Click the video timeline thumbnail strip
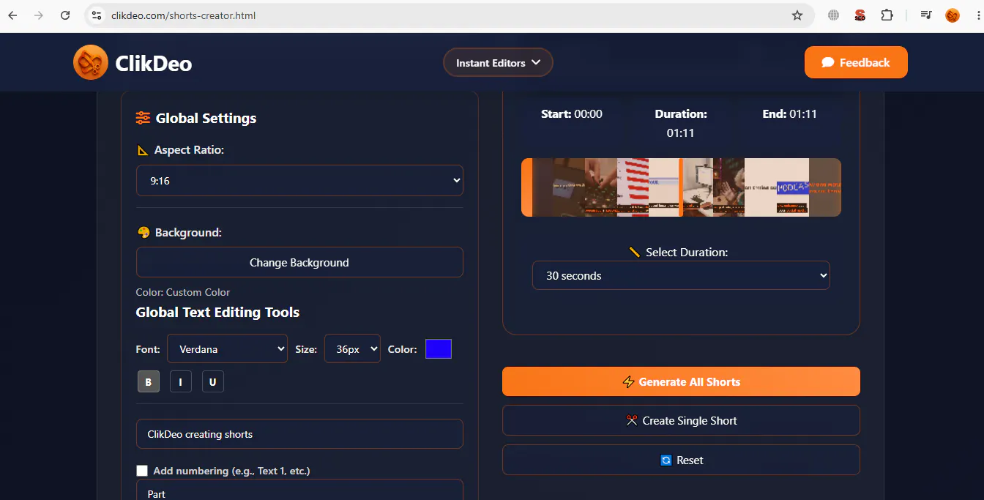This screenshot has width=984, height=500. (681, 187)
